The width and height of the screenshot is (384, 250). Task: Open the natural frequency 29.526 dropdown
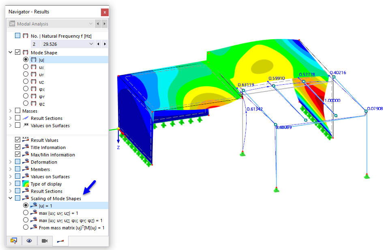91,44
